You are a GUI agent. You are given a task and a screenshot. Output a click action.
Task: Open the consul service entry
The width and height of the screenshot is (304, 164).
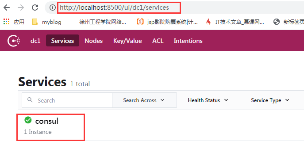pyautogui.click(x=47, y=121)
